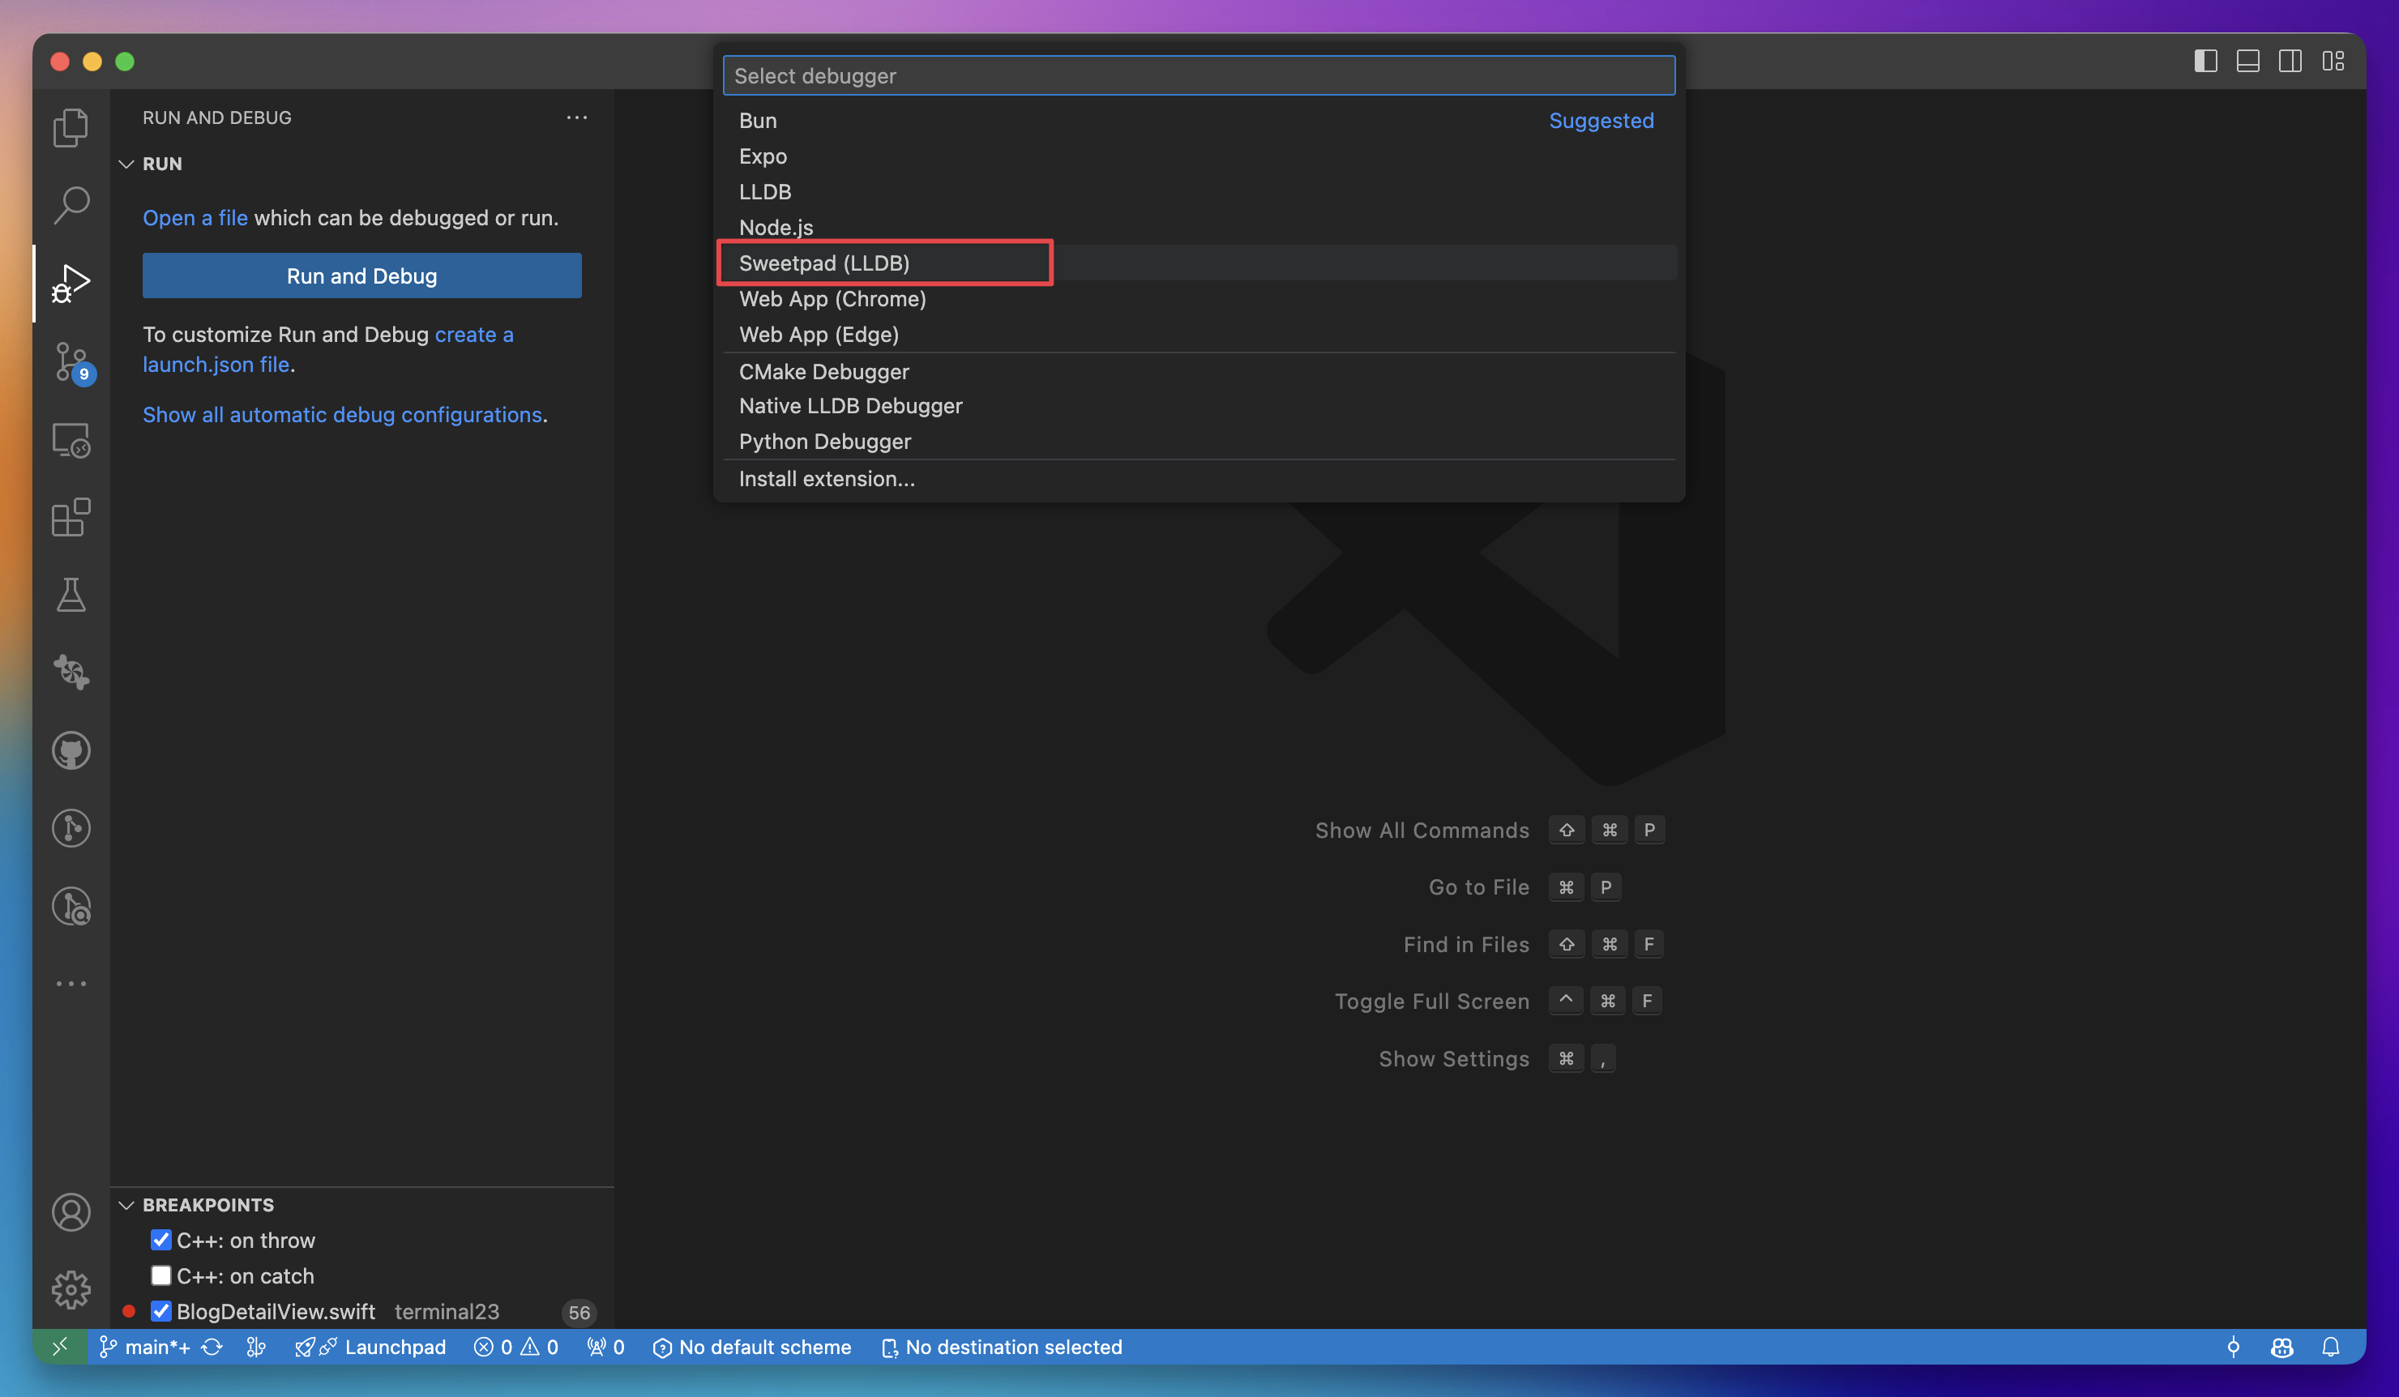The image size is (2399, 1397).
Task: Open the Search view in activity bar
Action: pos(71,203)
